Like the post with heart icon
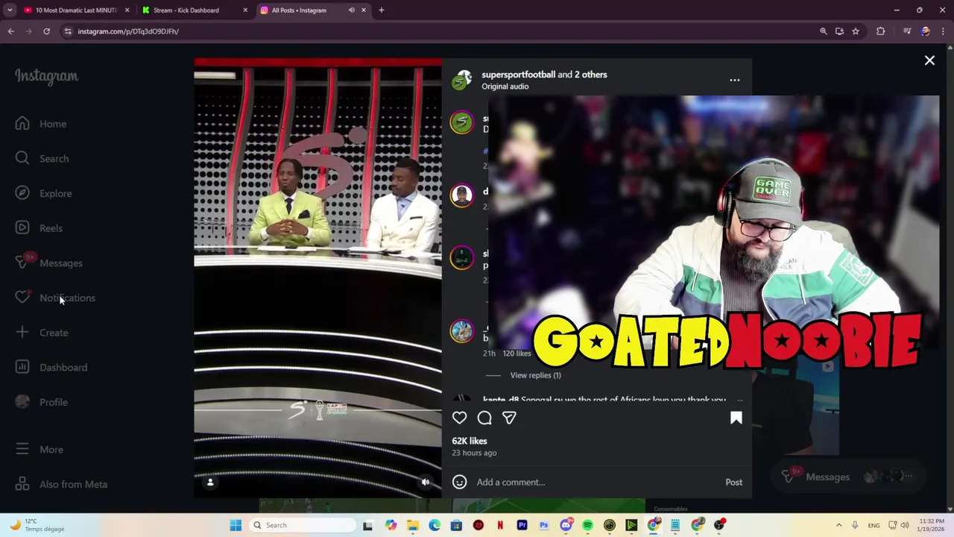This screenshot has height=537, width=954. tap(460, 418)
